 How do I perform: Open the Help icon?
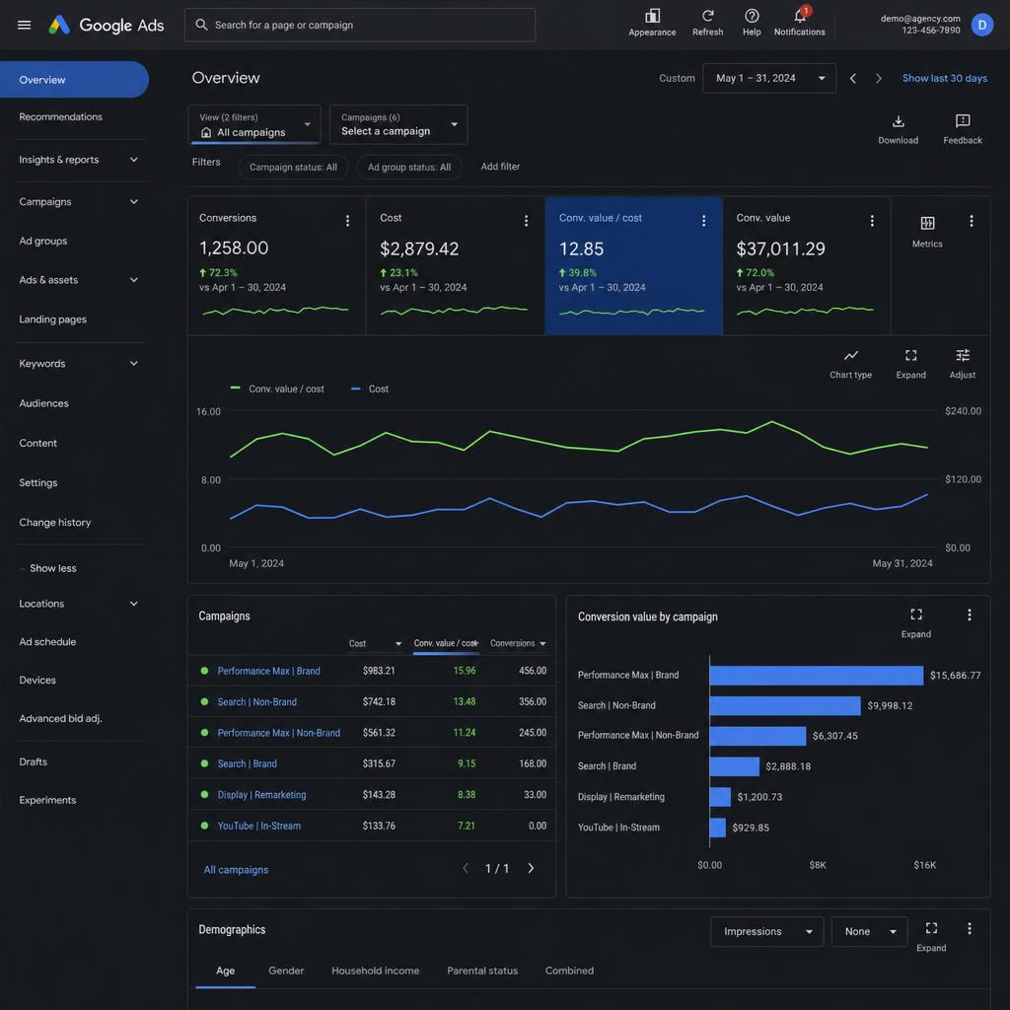pyautogui.click(x=751, y=23)
